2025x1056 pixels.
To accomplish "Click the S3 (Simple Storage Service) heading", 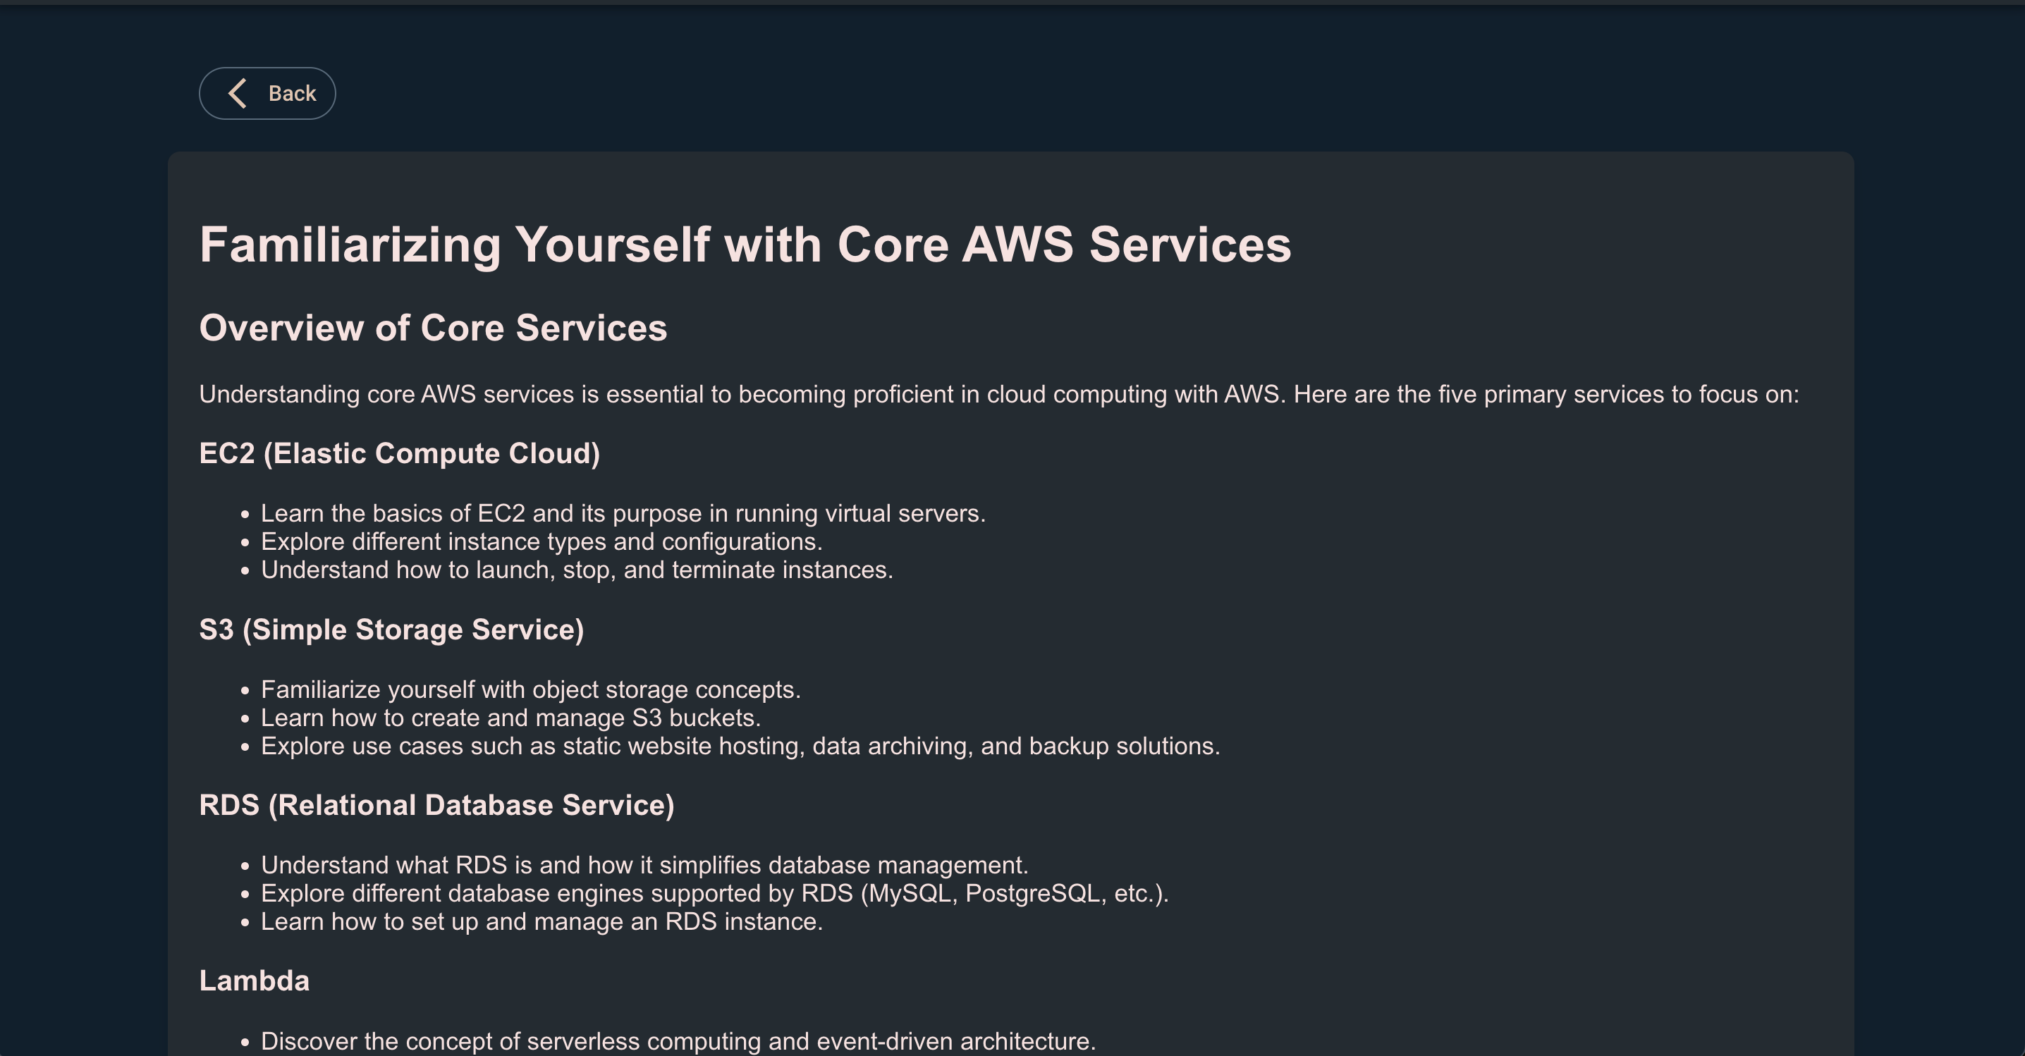I will tap(391, 630).
